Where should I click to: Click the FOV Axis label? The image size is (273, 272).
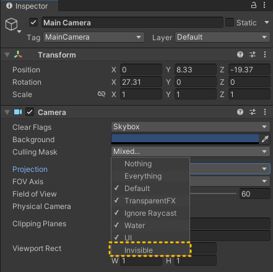tap(28, 182)
